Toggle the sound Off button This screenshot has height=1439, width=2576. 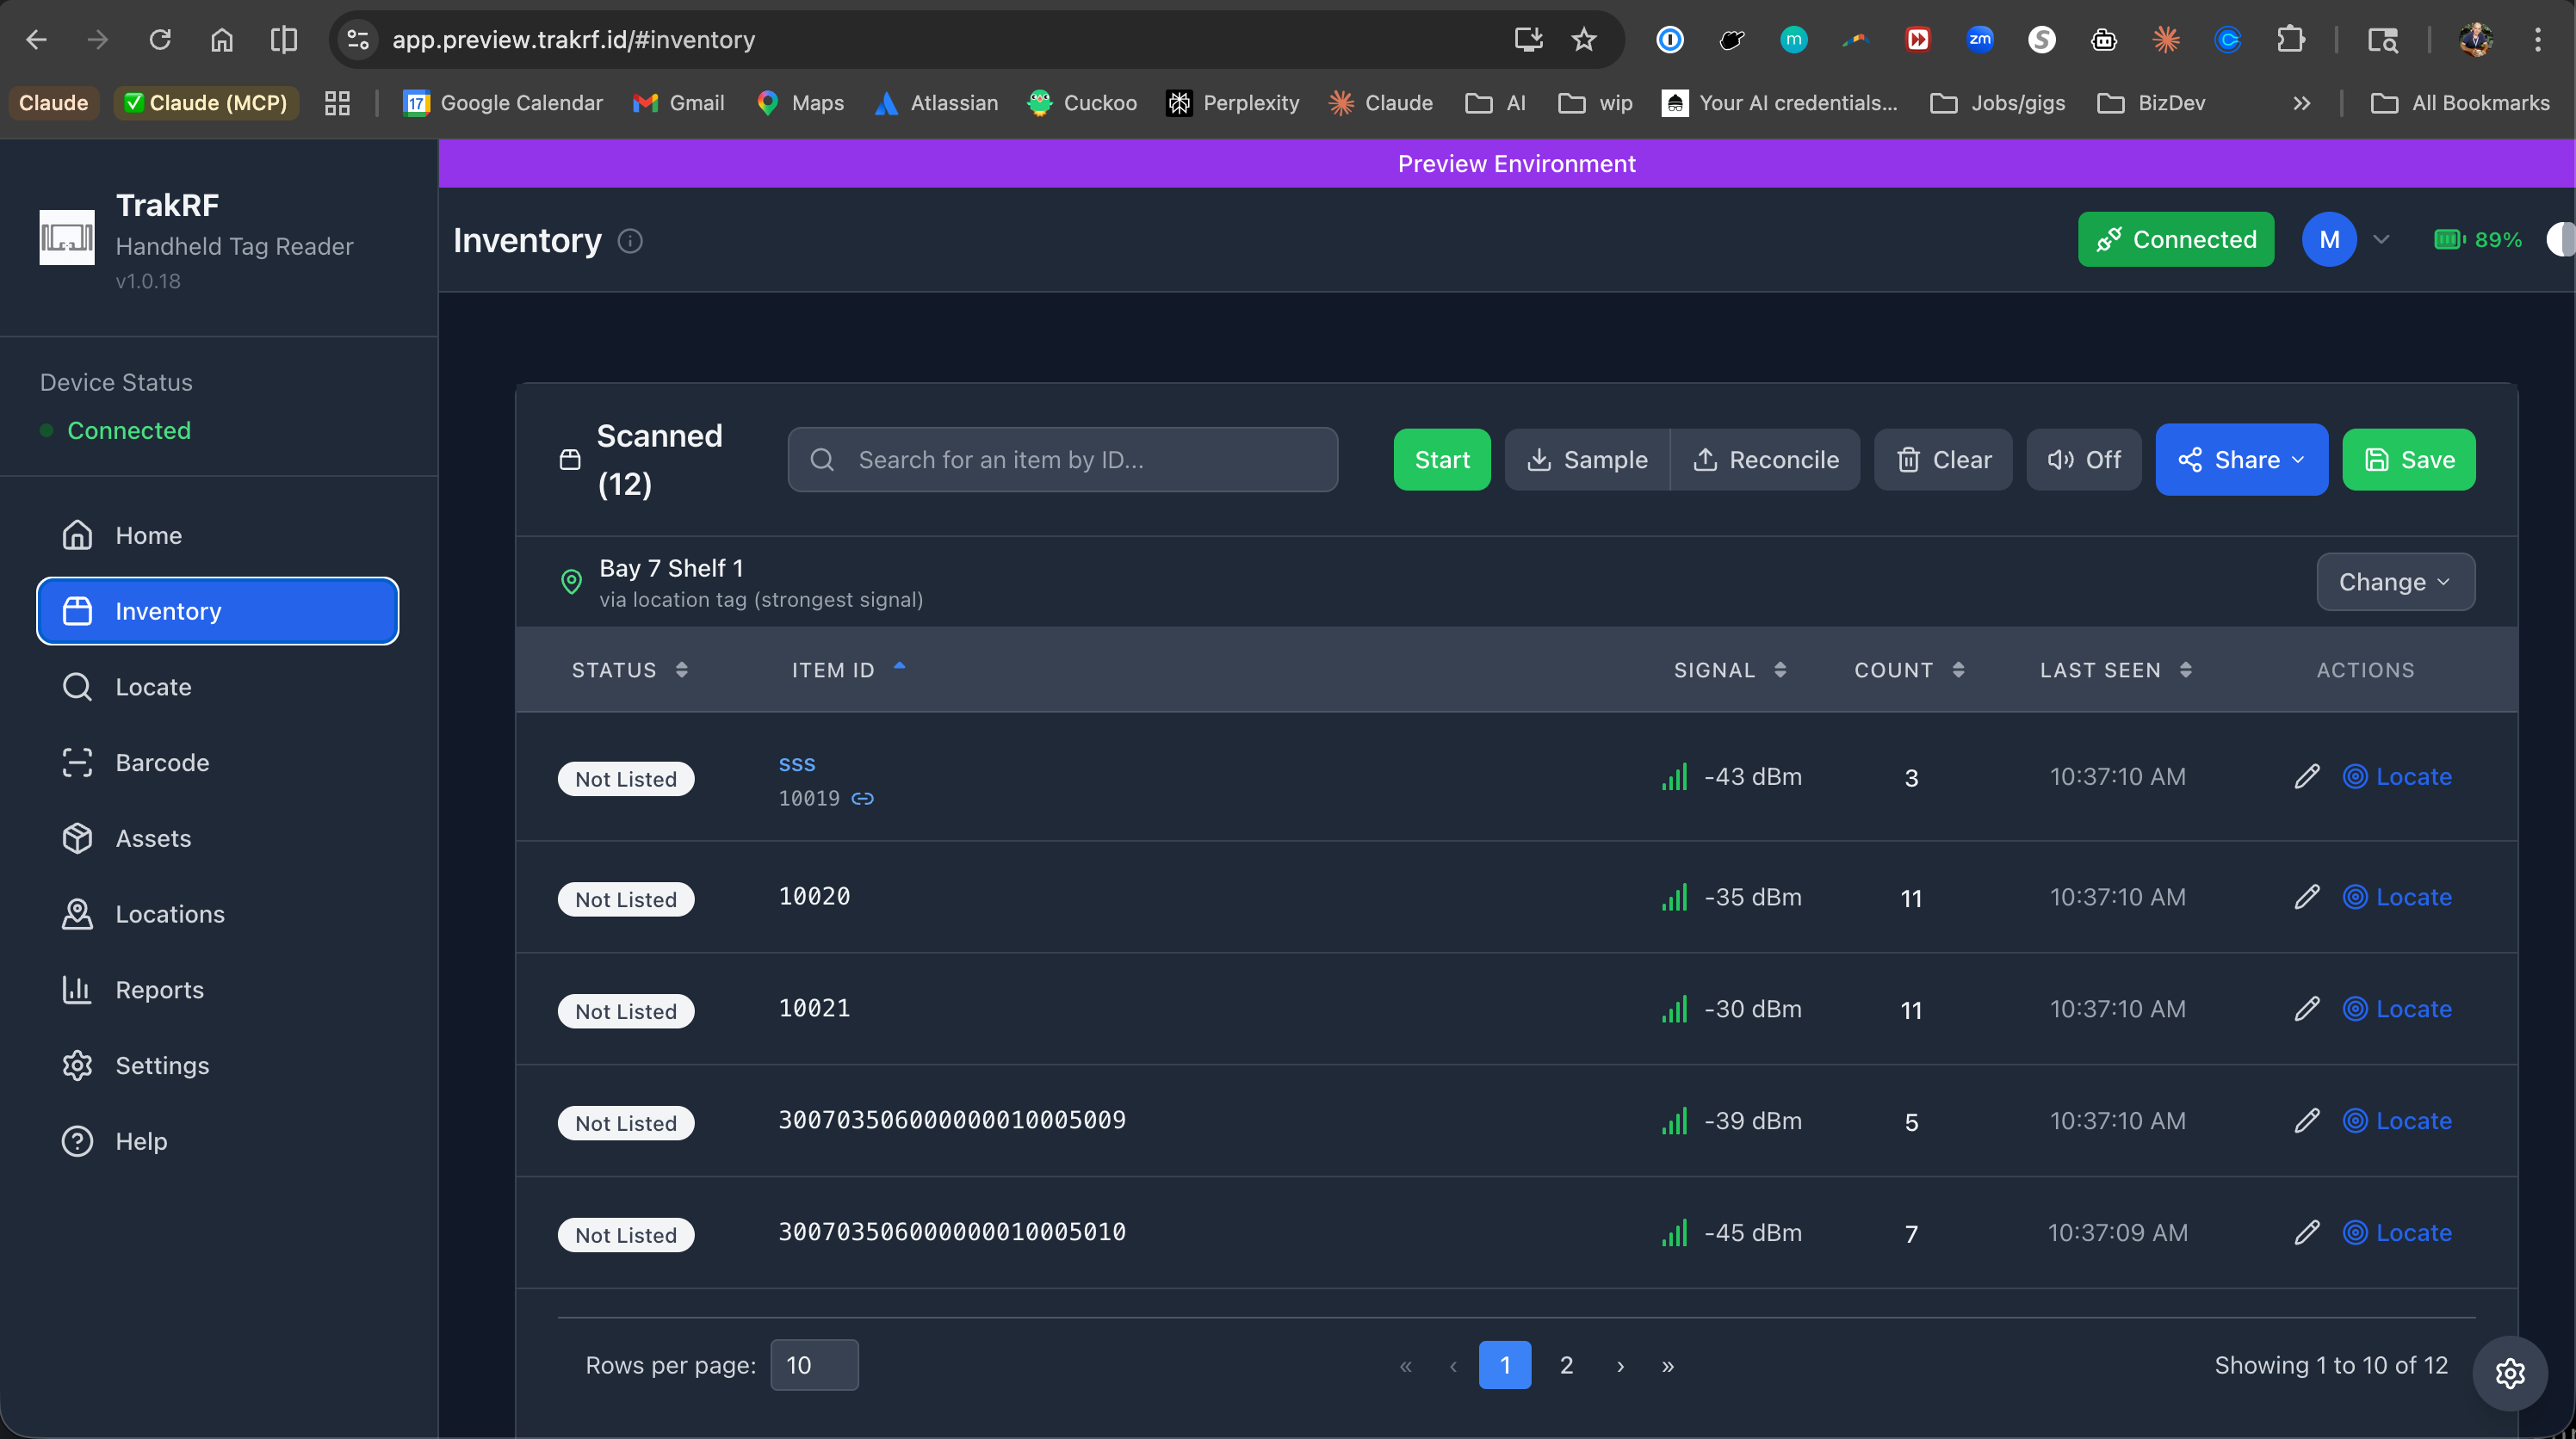click(2084, 460)
